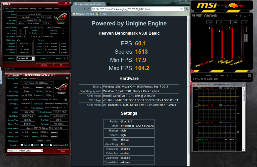Click the core voltage value field 1262

pos(210,22)
